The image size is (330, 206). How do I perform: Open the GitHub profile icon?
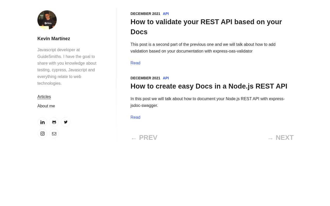click(54, 122)
